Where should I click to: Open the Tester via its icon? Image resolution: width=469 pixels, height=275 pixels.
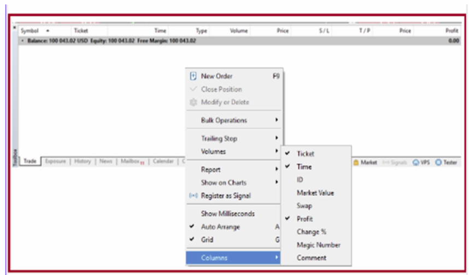pos(438,163)
